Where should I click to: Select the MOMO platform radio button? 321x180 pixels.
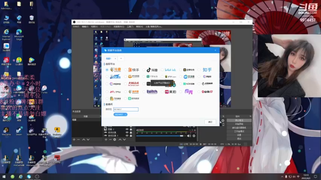pyautogui.click(x=107, y=84)
